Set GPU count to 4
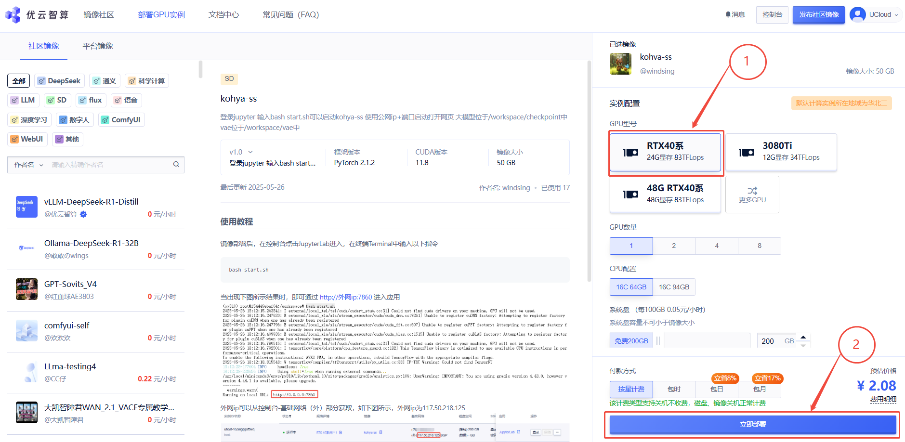The image size is (905, 442). coord(717,246)
